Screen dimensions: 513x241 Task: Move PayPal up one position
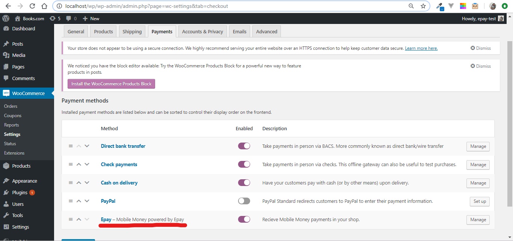tap(79, 201)
